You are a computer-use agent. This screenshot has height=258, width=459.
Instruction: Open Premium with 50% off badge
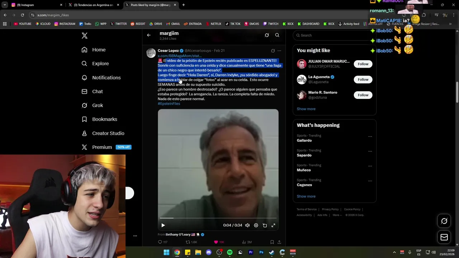tap(106, 147)
